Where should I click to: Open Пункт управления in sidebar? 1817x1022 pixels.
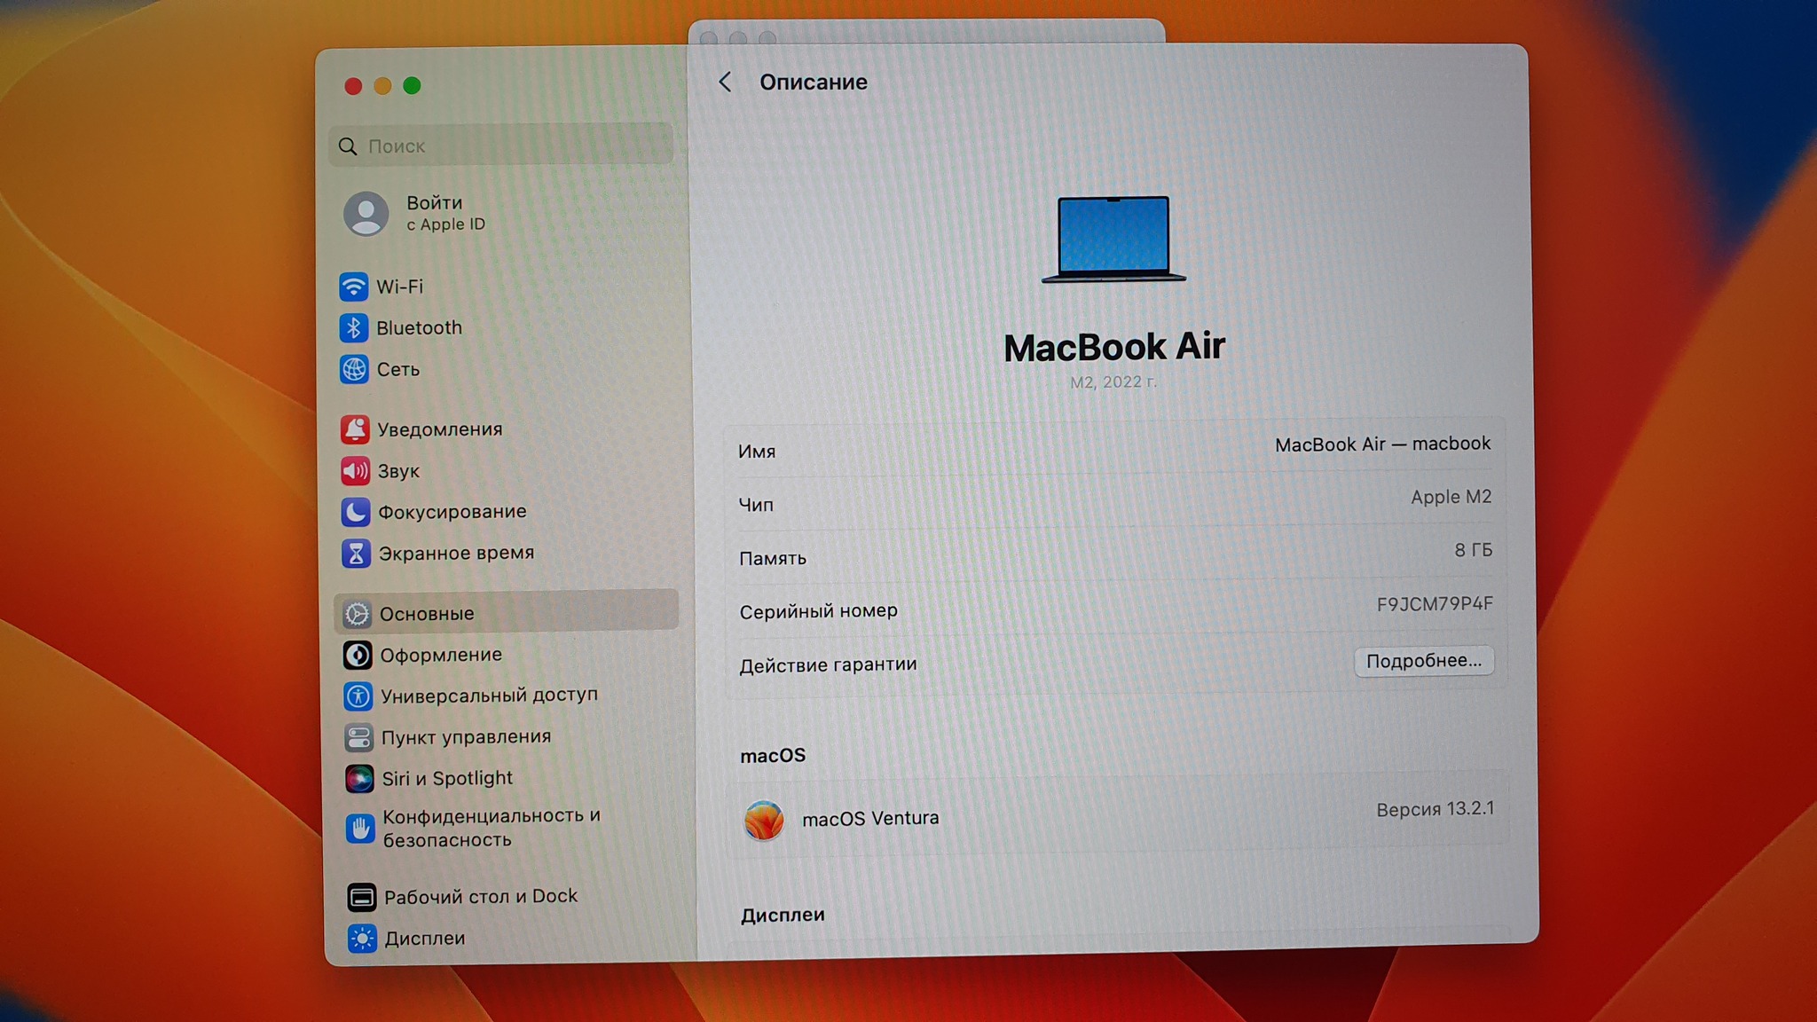pyautogui.click(x=465, y=737)
